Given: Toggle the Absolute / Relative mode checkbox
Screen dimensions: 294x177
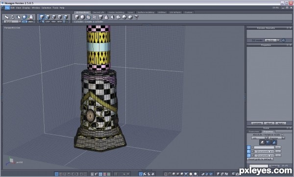Looking at the screenshot, I should [282, 135].
